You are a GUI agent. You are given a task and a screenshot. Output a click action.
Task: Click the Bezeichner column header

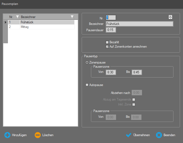[x=44, y=17]
